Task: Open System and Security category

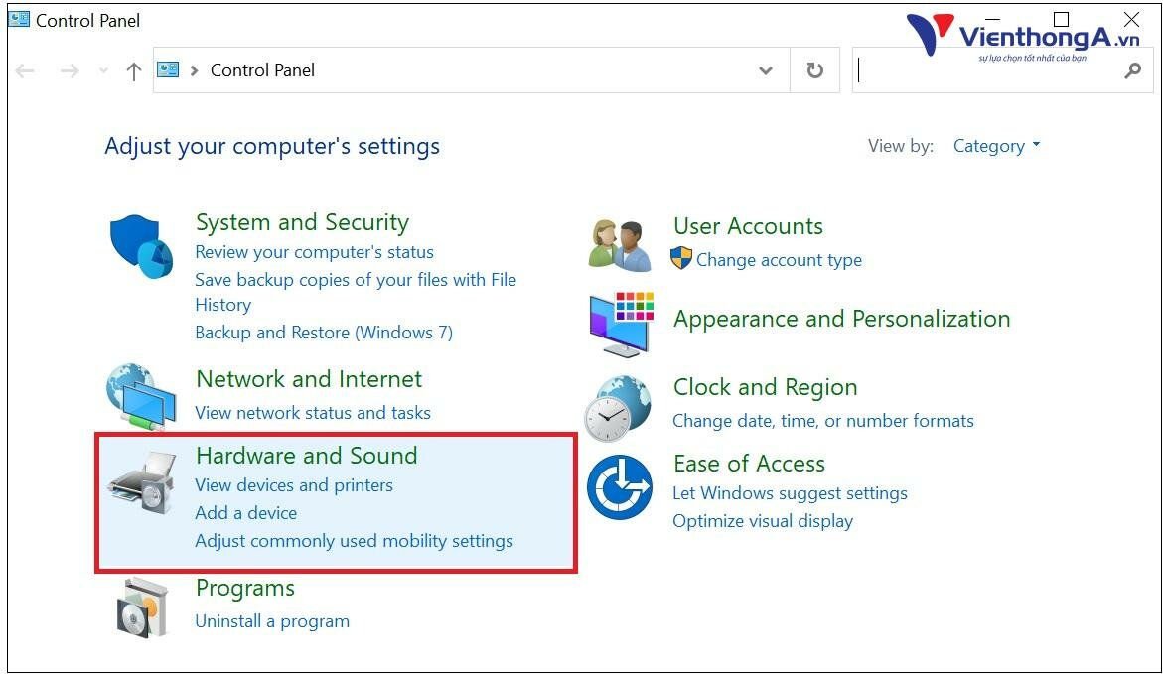Action: click(302, 221)
